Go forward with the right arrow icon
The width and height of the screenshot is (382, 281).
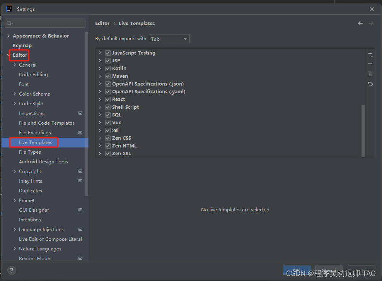371,23
